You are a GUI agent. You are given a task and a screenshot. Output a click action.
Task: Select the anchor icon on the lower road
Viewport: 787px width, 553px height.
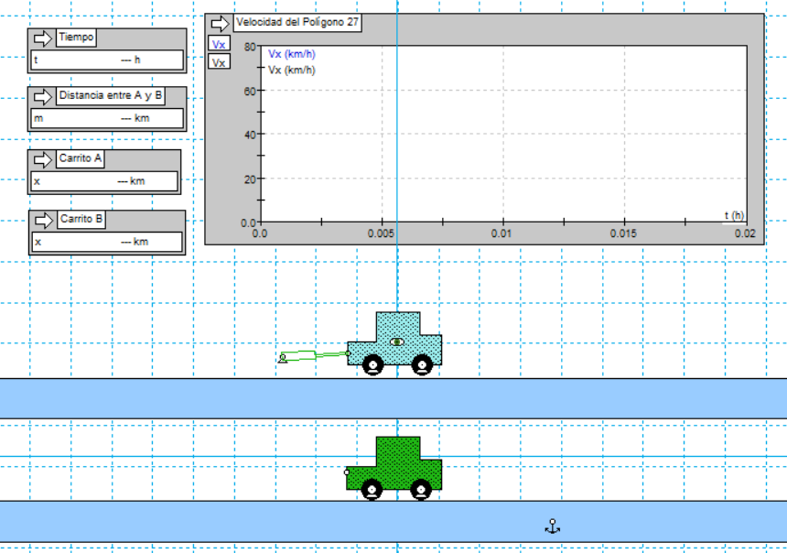pyautogui.click(x=552, y=526)
